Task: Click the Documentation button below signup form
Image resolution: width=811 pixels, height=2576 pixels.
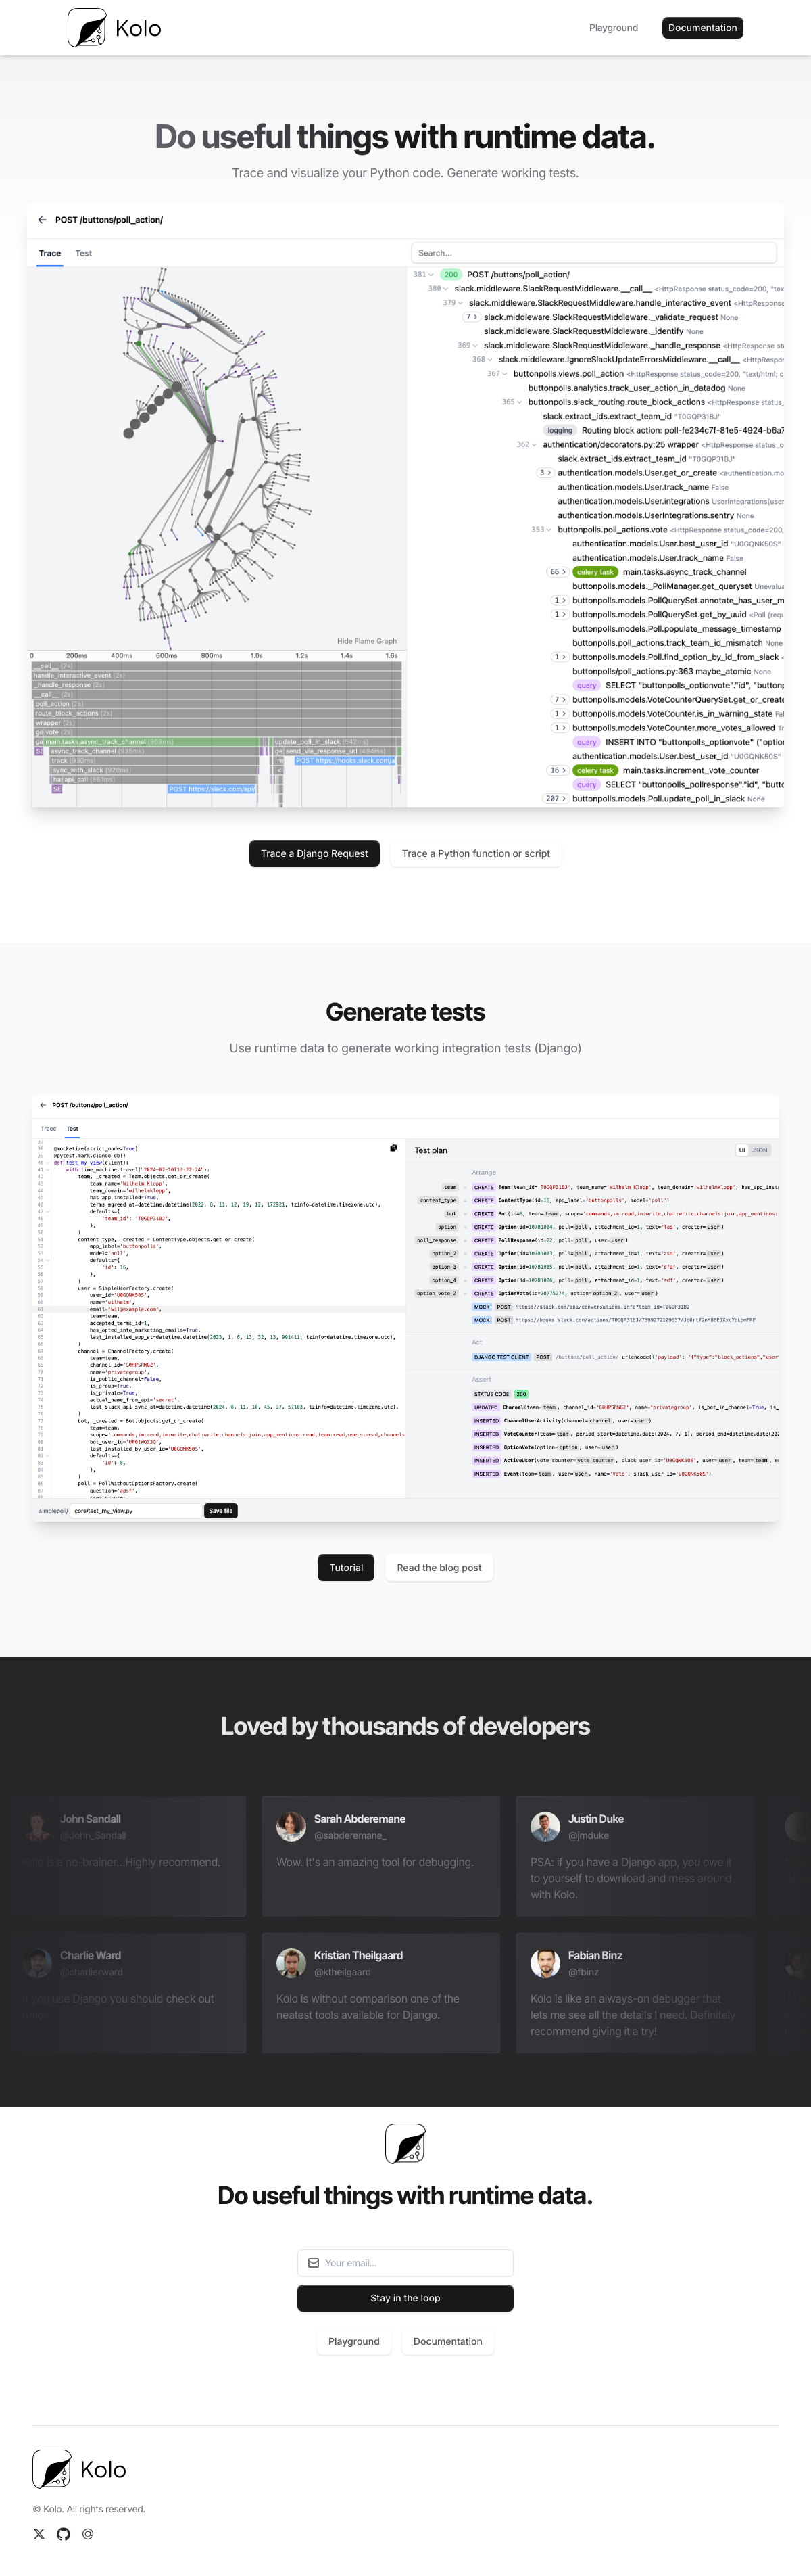Action: point(447,2342)
